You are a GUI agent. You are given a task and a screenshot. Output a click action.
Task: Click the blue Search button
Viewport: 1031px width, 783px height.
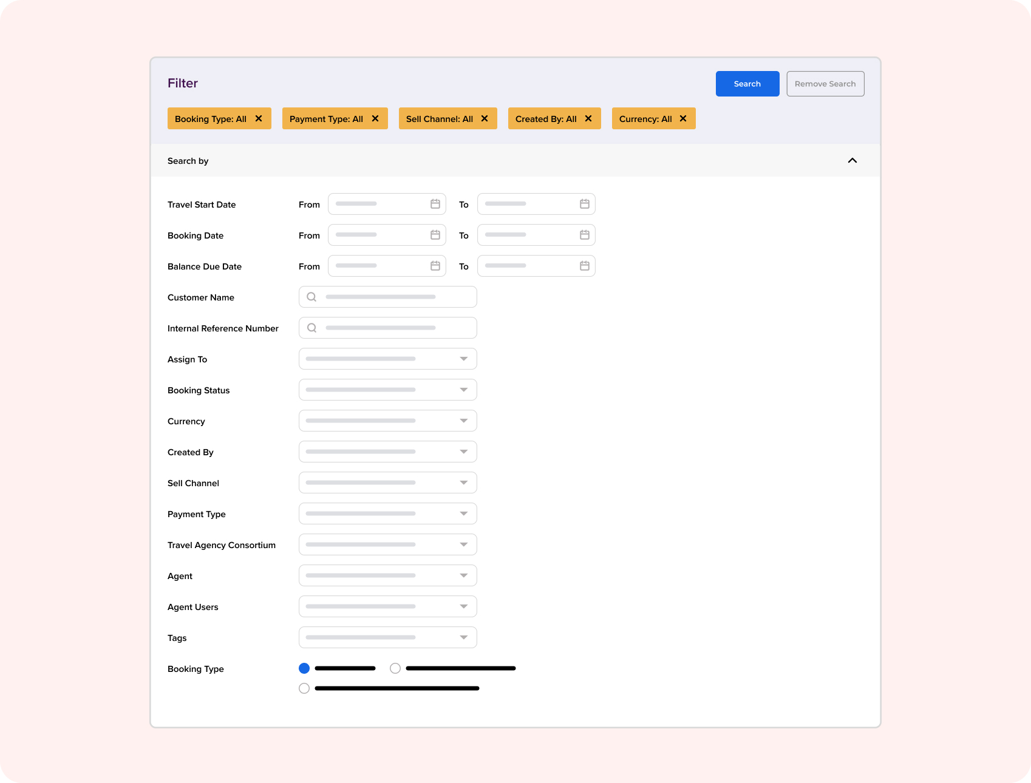[747, 84]
